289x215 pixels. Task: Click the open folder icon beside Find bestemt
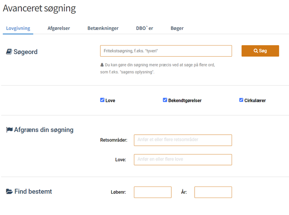coord(9,192)
